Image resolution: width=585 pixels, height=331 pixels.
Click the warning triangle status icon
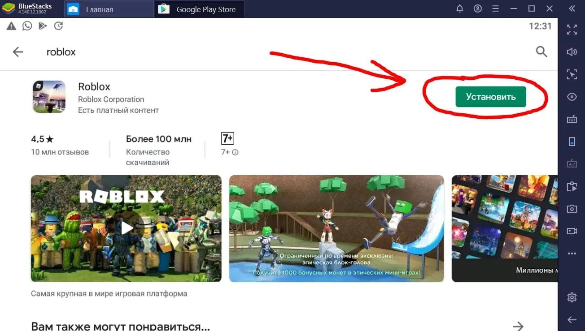pyautogui.click(x=11, y=26)
